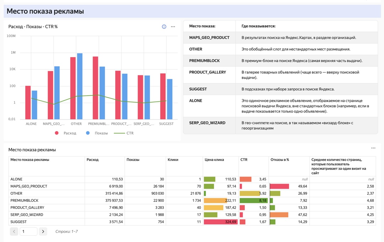The height and width of the screenshot is (242, 384).
Task: Click the SERP_GEO_WIZARD row label in table
Action: [27, 215]
